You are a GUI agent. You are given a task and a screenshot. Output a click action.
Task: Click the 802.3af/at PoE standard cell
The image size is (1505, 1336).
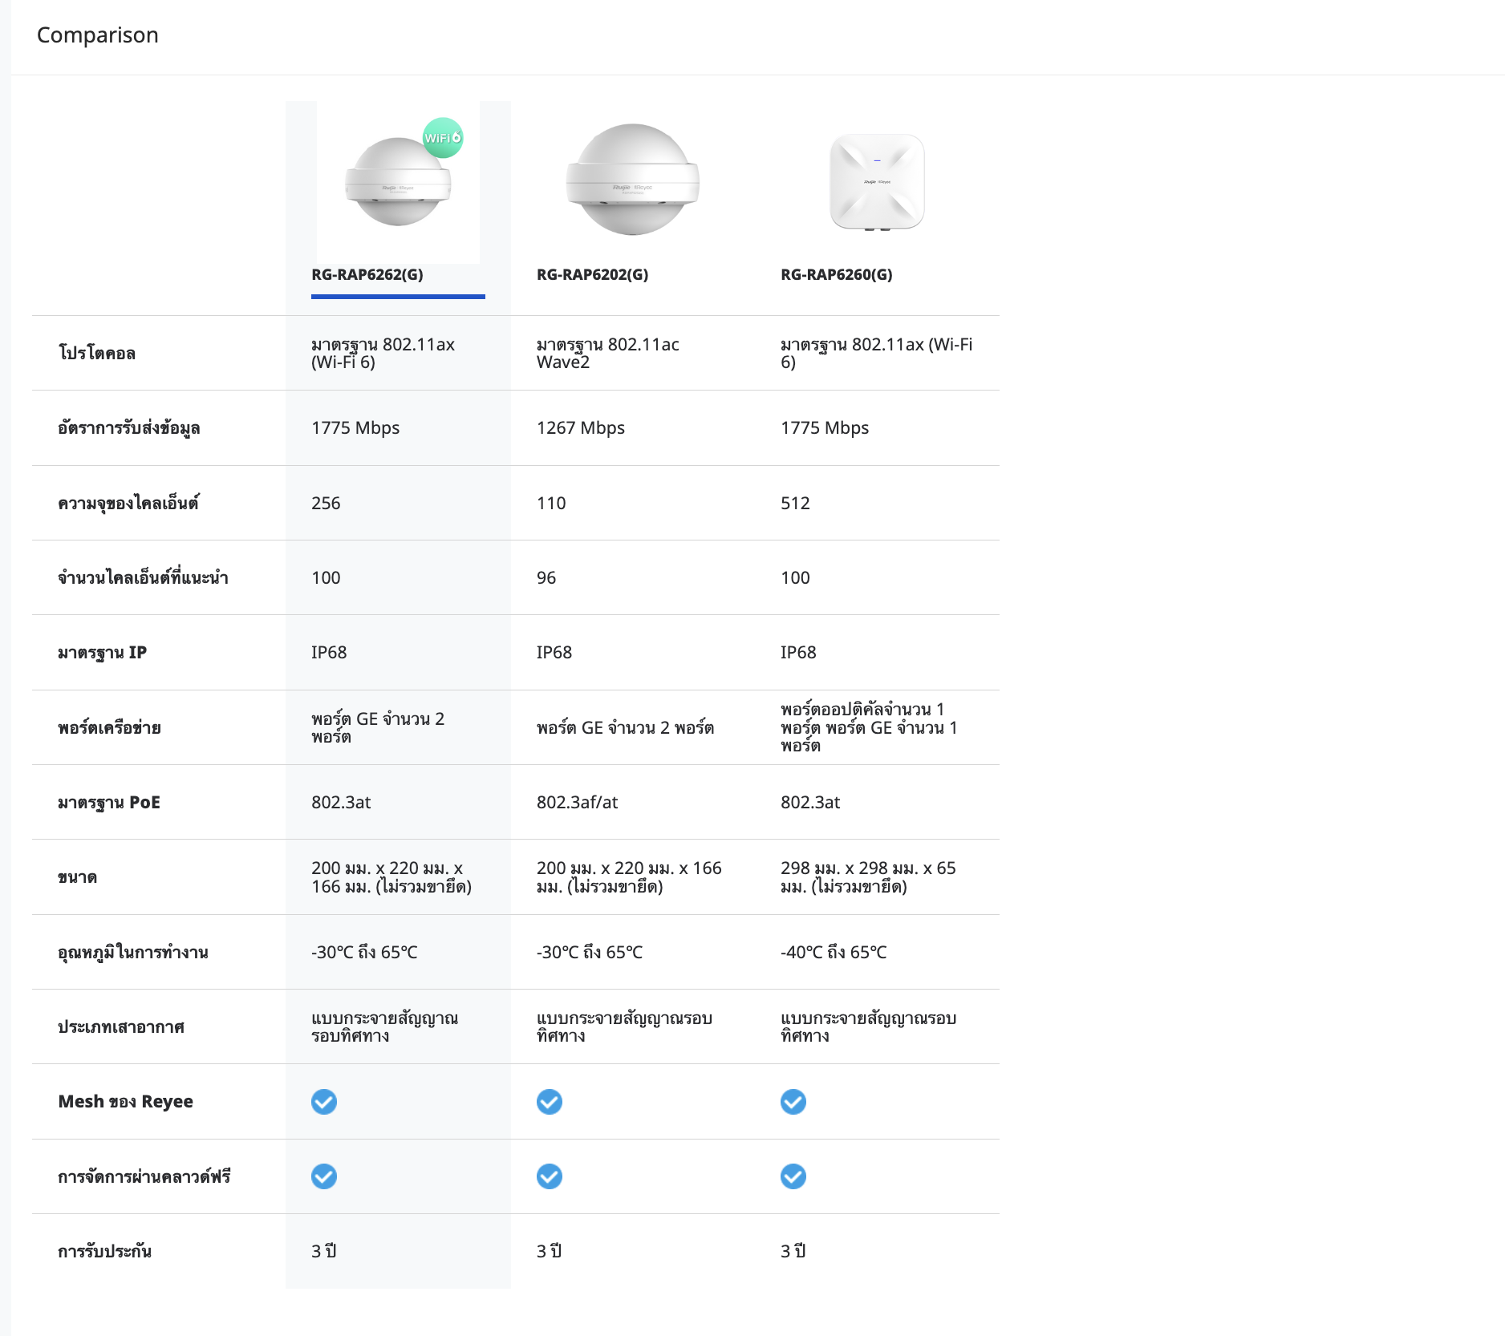[x=577, y=803]
